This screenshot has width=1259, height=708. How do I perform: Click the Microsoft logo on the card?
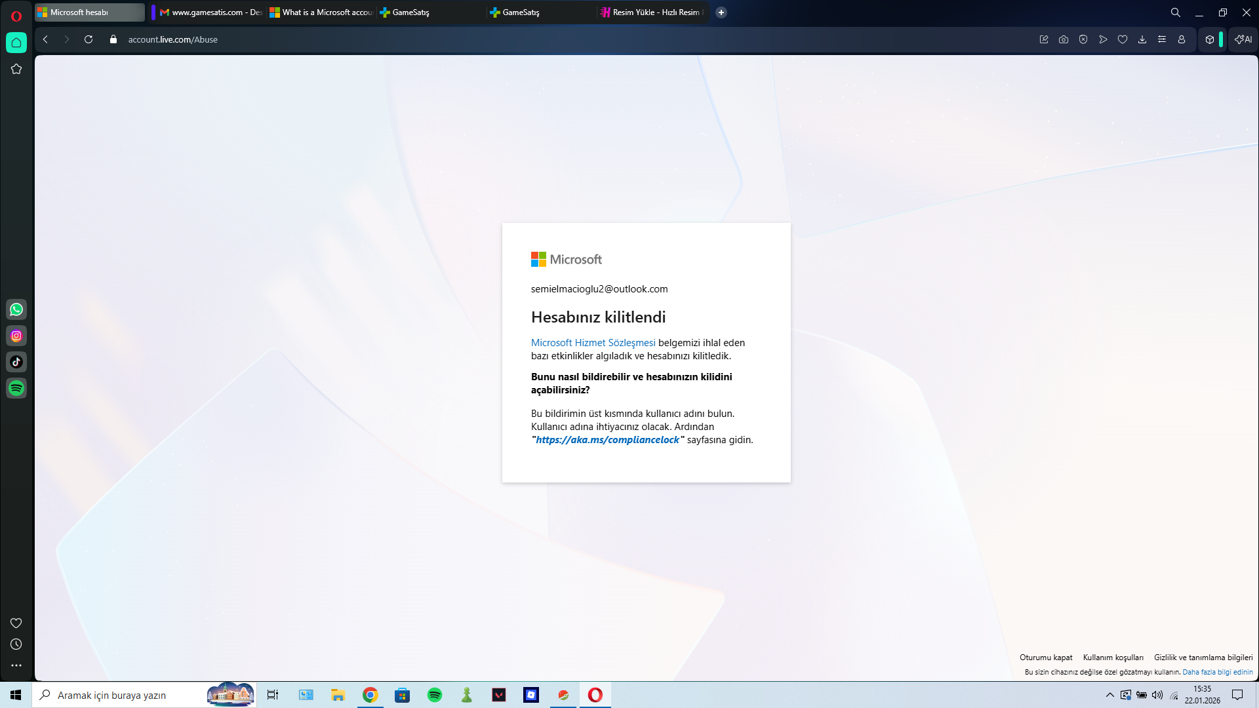[567, 260]
